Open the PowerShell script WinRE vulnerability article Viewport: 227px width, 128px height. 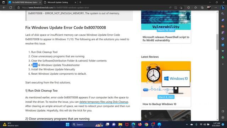click(x=166, y=39)
